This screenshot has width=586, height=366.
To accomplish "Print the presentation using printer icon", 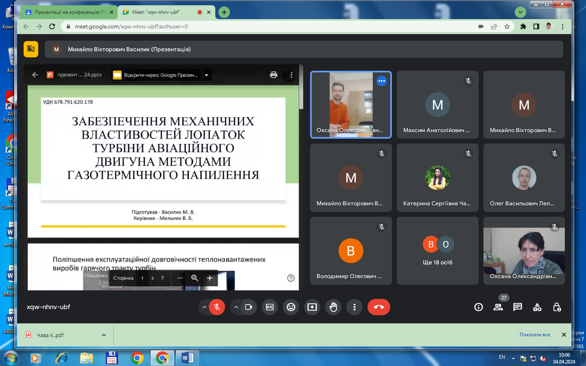I will (273, 75).
